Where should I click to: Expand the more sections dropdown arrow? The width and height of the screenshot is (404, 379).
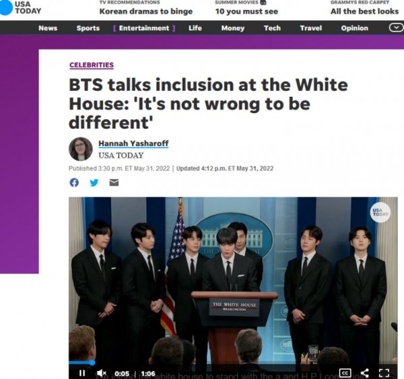pyautogui.click(x=397, y=28)
